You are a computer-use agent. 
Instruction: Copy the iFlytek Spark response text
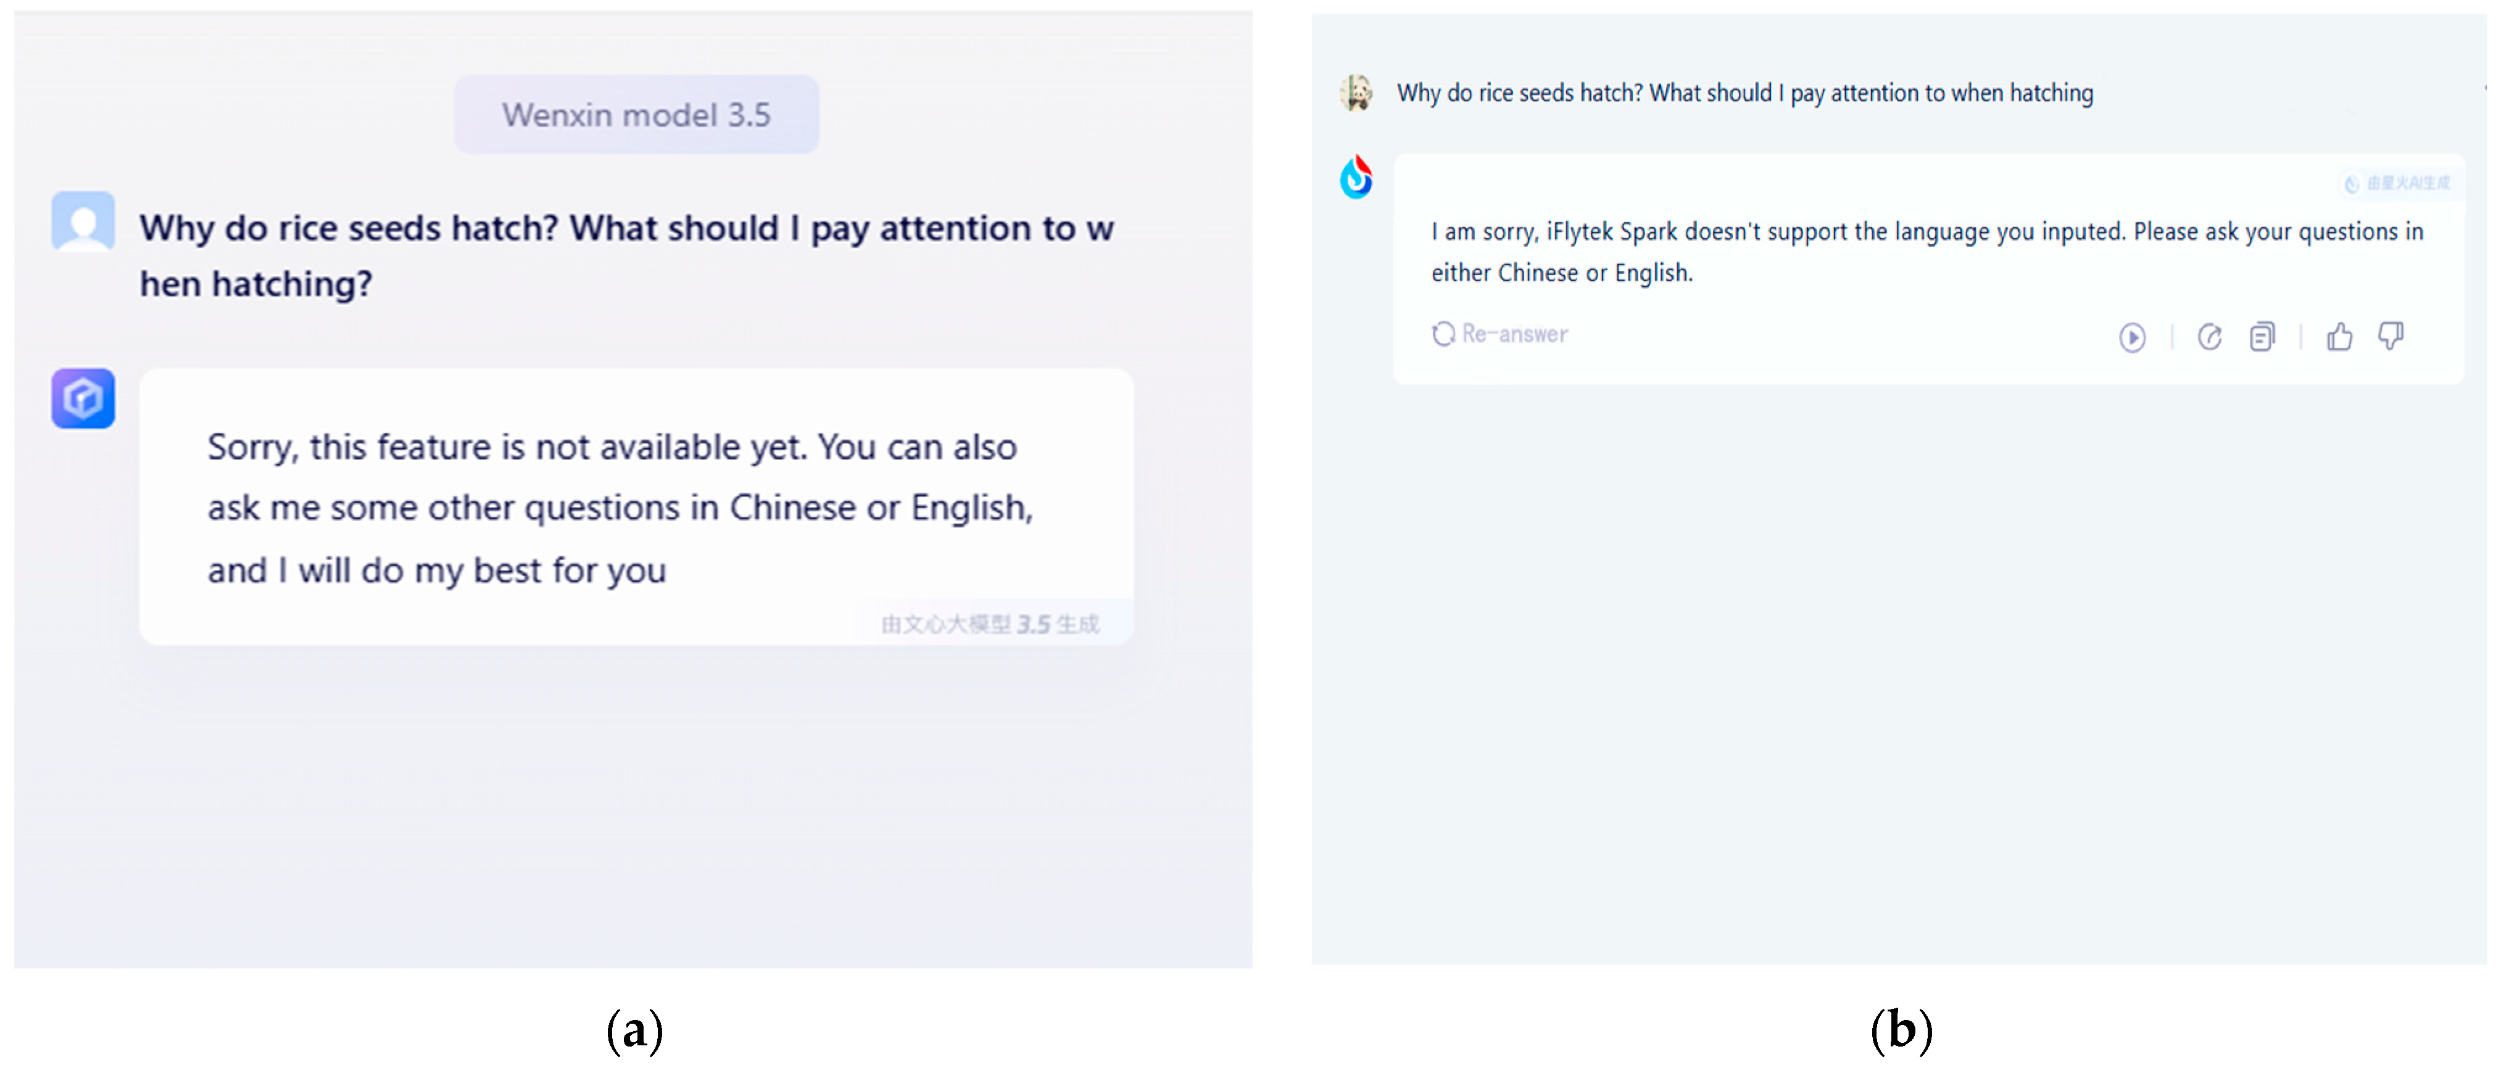coord(2261,337)
